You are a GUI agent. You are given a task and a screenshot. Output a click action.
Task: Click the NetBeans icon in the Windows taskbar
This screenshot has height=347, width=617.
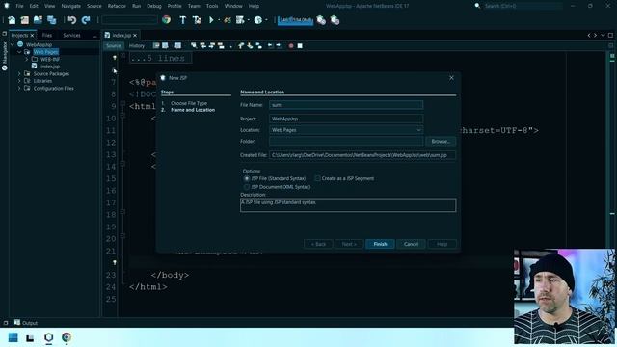coord(49,337)
